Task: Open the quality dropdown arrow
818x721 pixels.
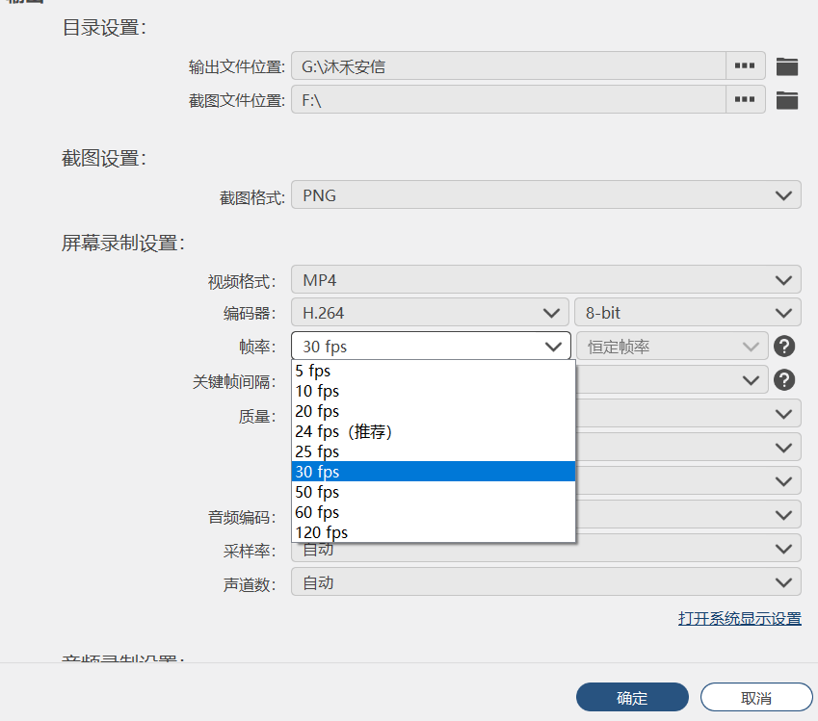Action: tap(783, 414)
